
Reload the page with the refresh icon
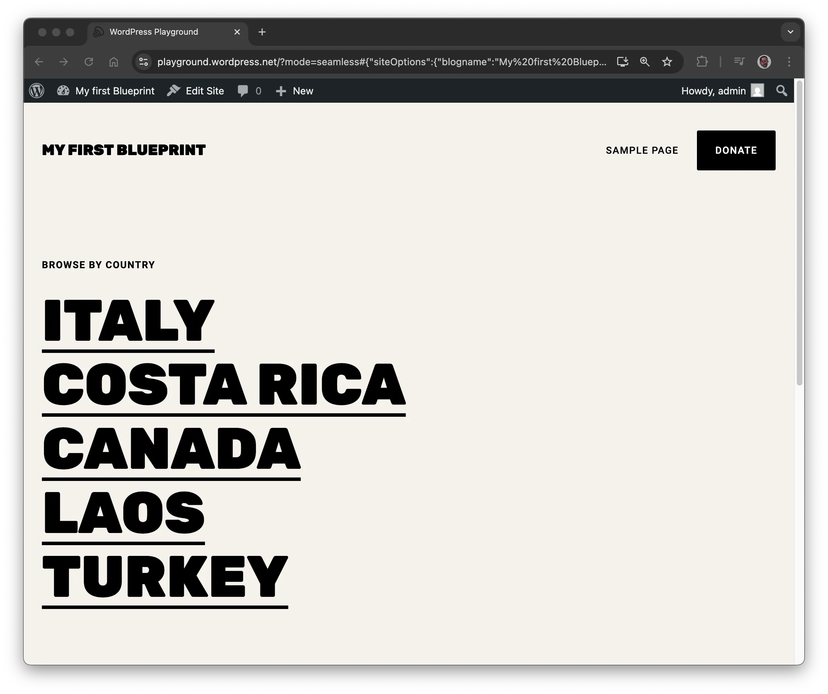pyautogui.click(x=89, y=61)
